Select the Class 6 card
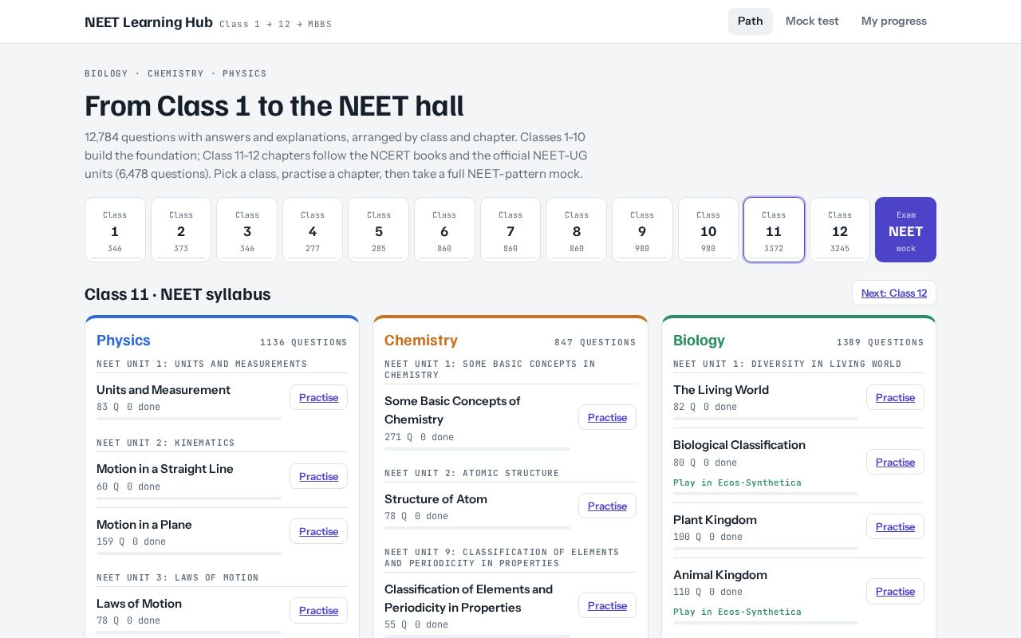 coord(444,230)
